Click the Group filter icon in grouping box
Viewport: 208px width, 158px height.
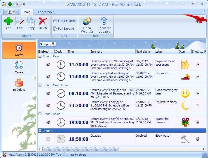53,44
